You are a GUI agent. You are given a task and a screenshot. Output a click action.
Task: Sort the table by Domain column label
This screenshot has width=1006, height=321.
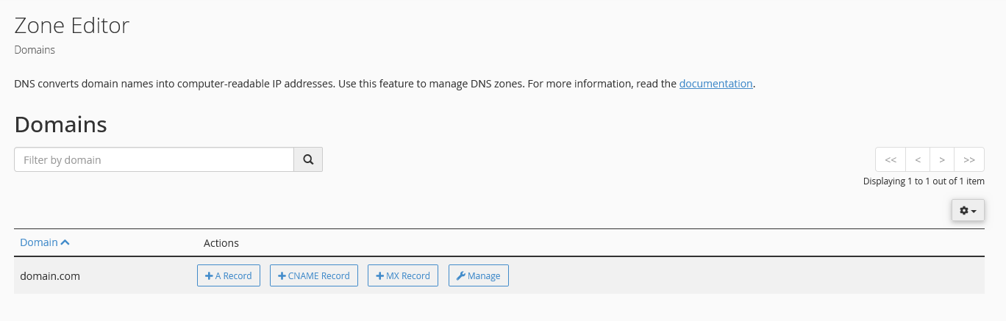coord(38,242)
